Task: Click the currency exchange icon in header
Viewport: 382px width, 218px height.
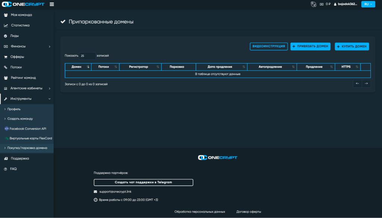Action: pos(313,4)
